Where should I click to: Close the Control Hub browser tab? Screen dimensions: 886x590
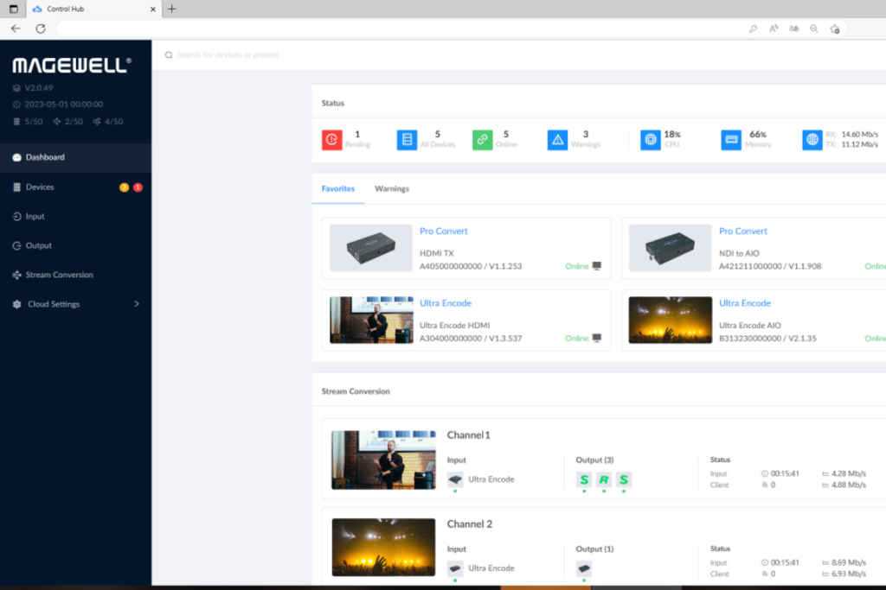pyautogui.click(x=152, y=9)
